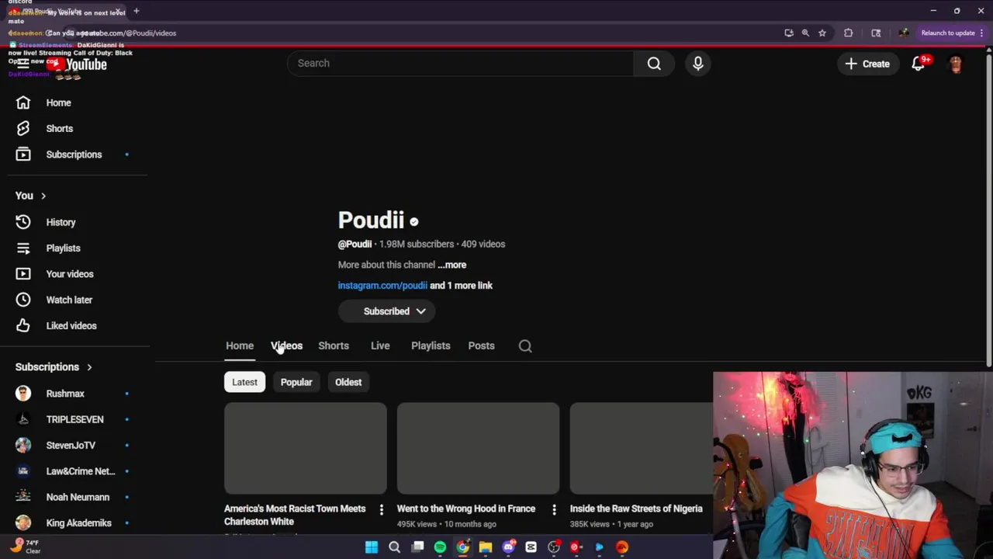993x559 pixels.
Task: Switch to the channel Live tab
Action: [x=380, y=345]
